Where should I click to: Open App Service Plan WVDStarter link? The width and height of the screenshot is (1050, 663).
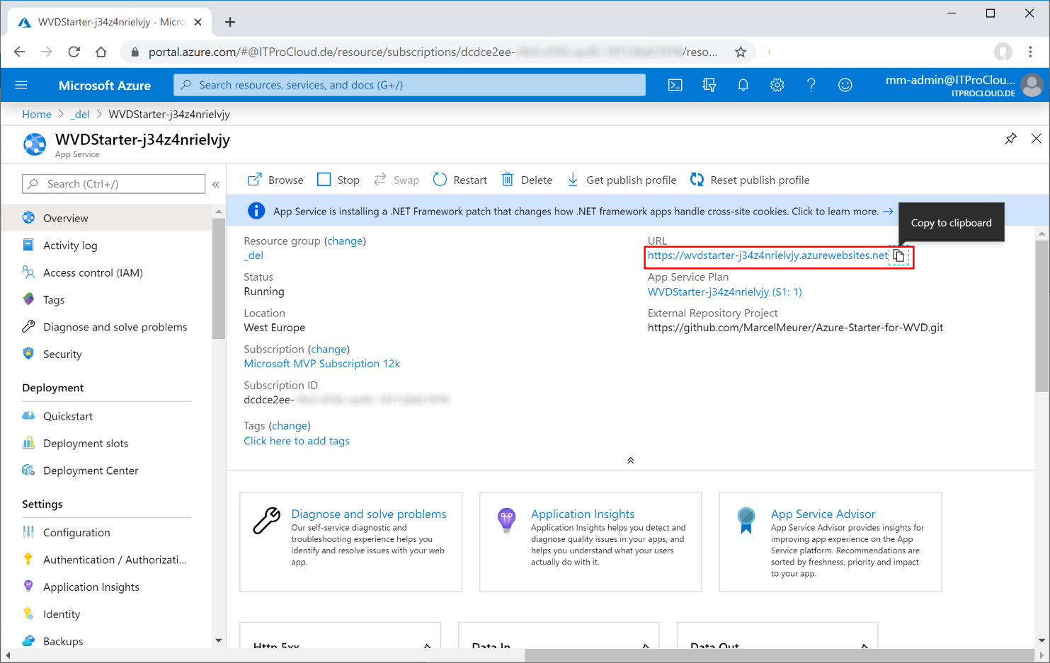point(724,292)
